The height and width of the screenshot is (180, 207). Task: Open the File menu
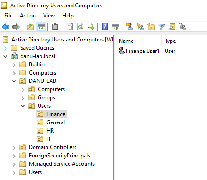(x=8, y=16)
